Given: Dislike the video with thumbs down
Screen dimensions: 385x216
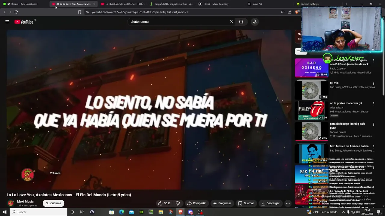Looking at the screenshot, I should [178, 203].
